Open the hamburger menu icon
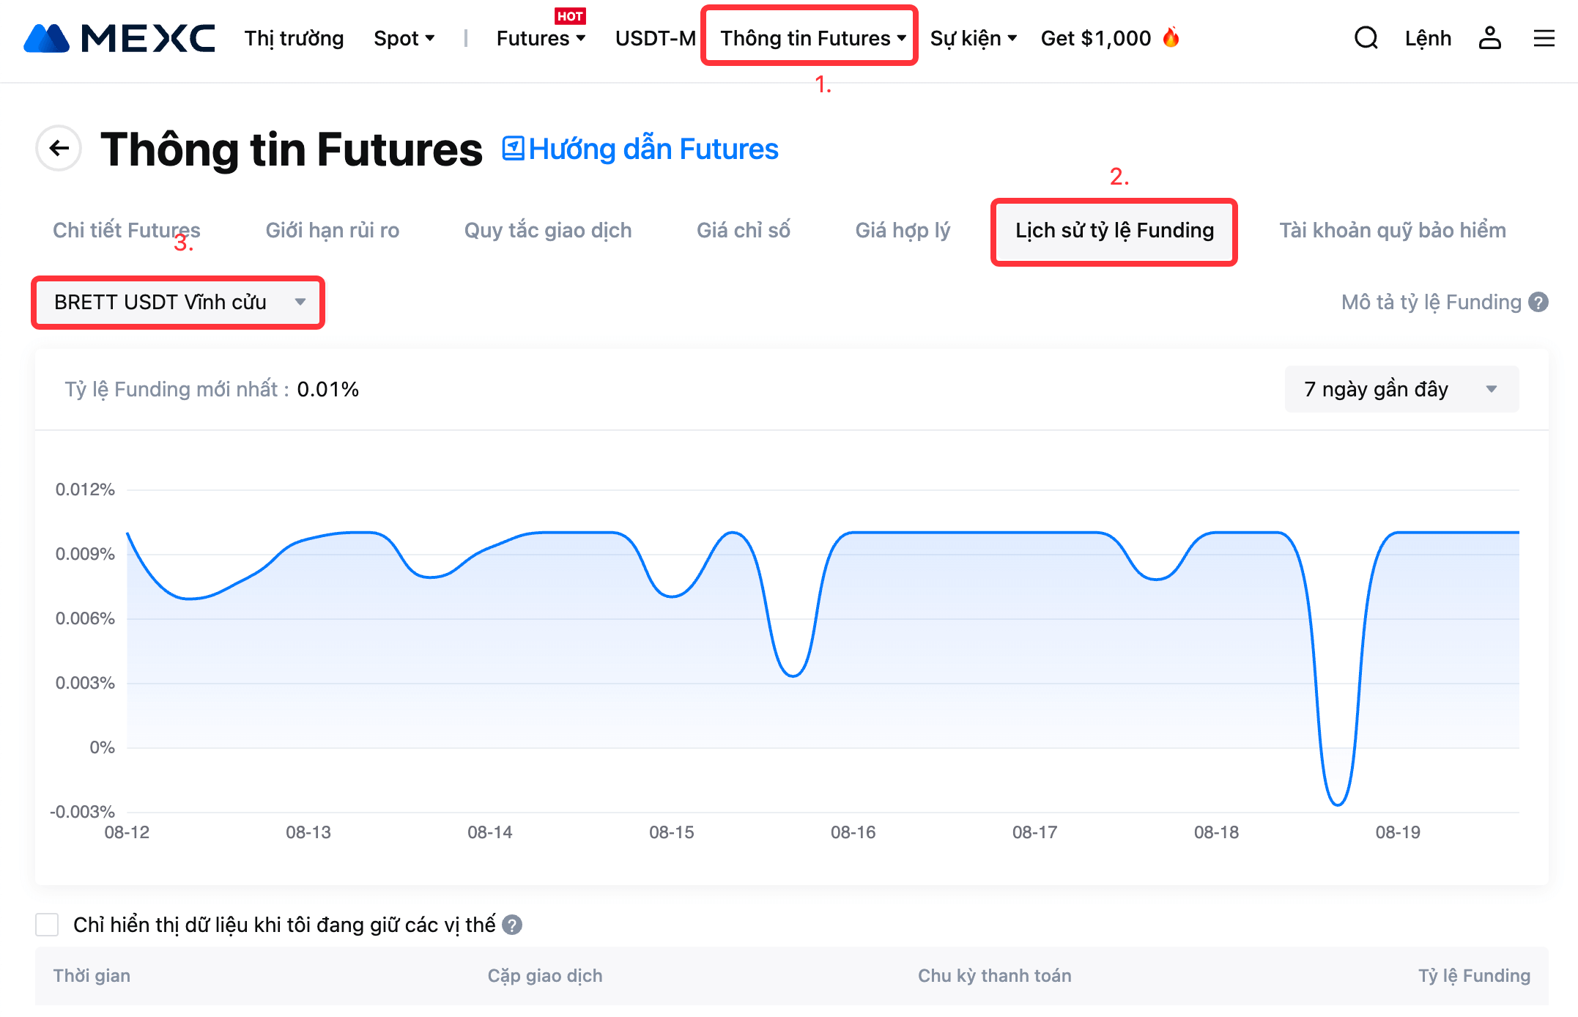This screenshot has height=1017, width=1578. [x=1544, y=38]
